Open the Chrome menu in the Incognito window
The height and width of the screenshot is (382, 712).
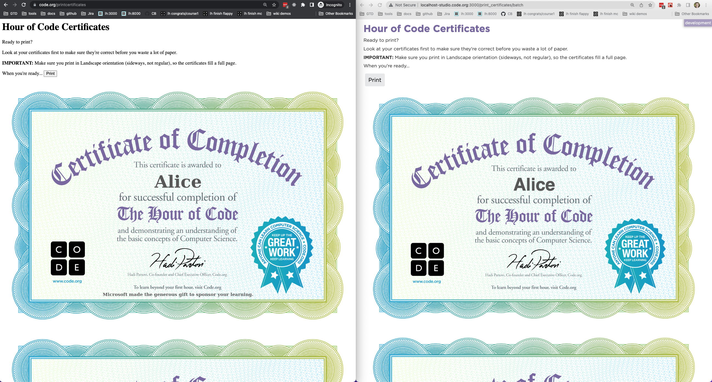tap(350, 5)
